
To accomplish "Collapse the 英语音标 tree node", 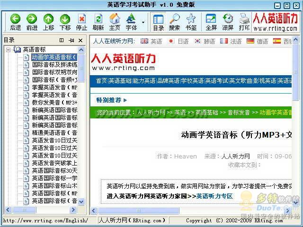I will (8, 50).
